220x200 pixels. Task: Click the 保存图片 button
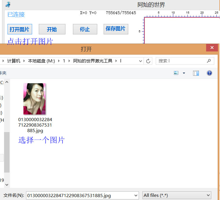click(x=116, y=29)
